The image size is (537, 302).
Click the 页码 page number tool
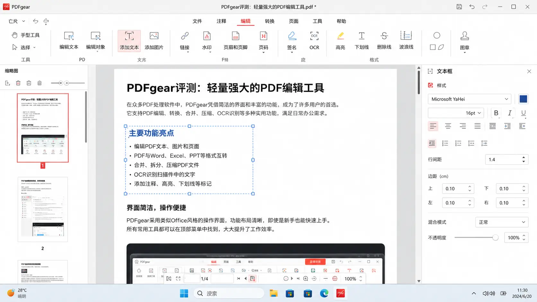(x=263, y=41)
